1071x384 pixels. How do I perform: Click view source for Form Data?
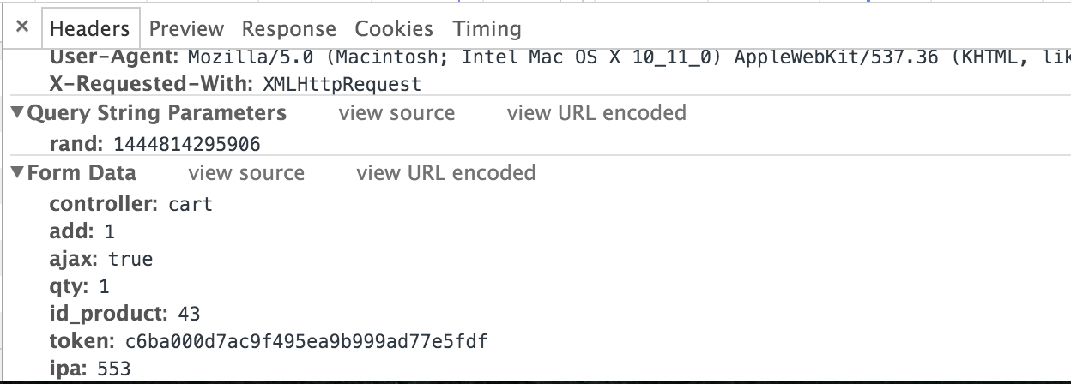[246, 173]
